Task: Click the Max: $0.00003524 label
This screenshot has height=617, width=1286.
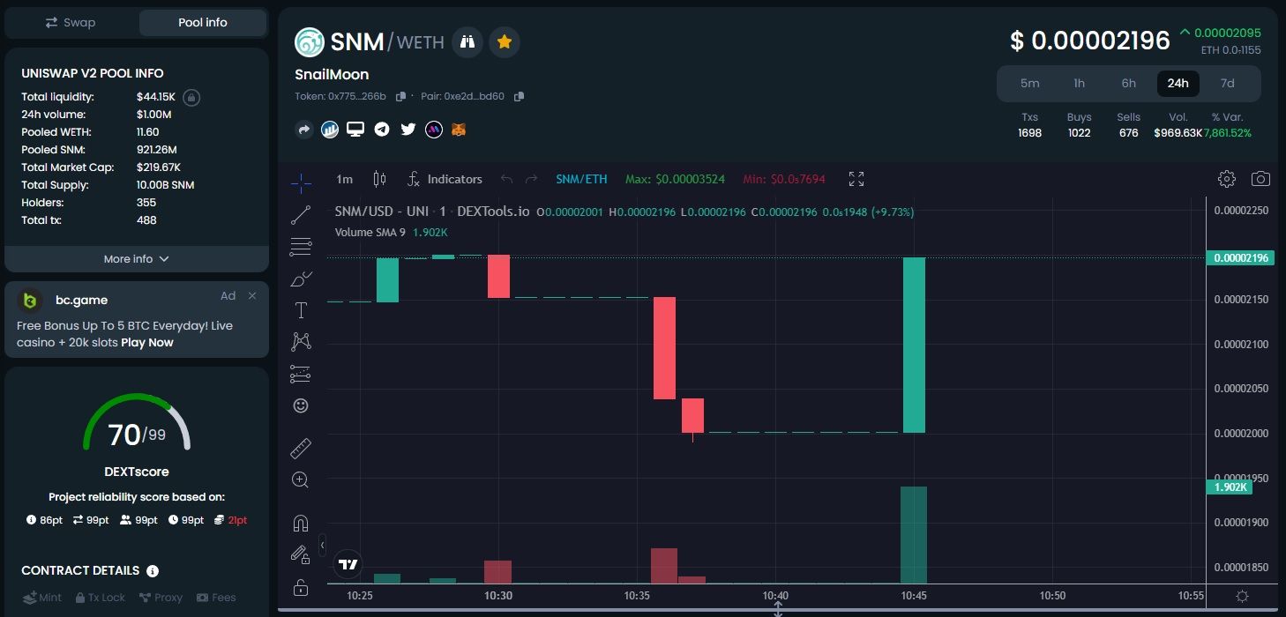Action: pos(675,179)
